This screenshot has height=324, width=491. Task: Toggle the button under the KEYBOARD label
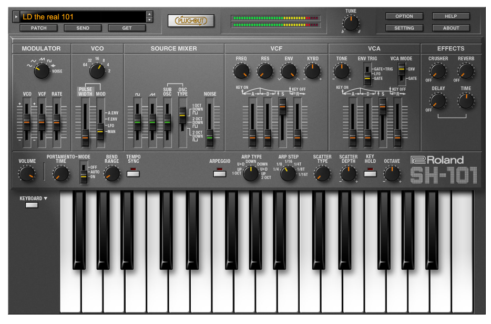(32, 205)
